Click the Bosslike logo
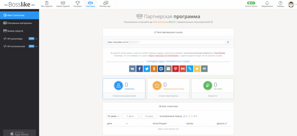The image size is (297, 136). (19, 5)
